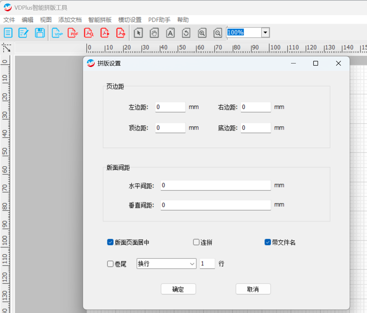Click the 左边距 input field
The height and width of the screenshot is (313, 367).
click(x=170, y=107)
